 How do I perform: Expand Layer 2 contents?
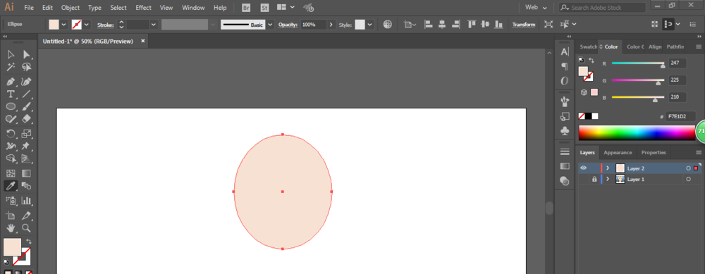tap(608, 168)
